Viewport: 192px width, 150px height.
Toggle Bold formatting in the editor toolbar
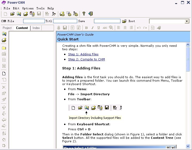point(86,28)
